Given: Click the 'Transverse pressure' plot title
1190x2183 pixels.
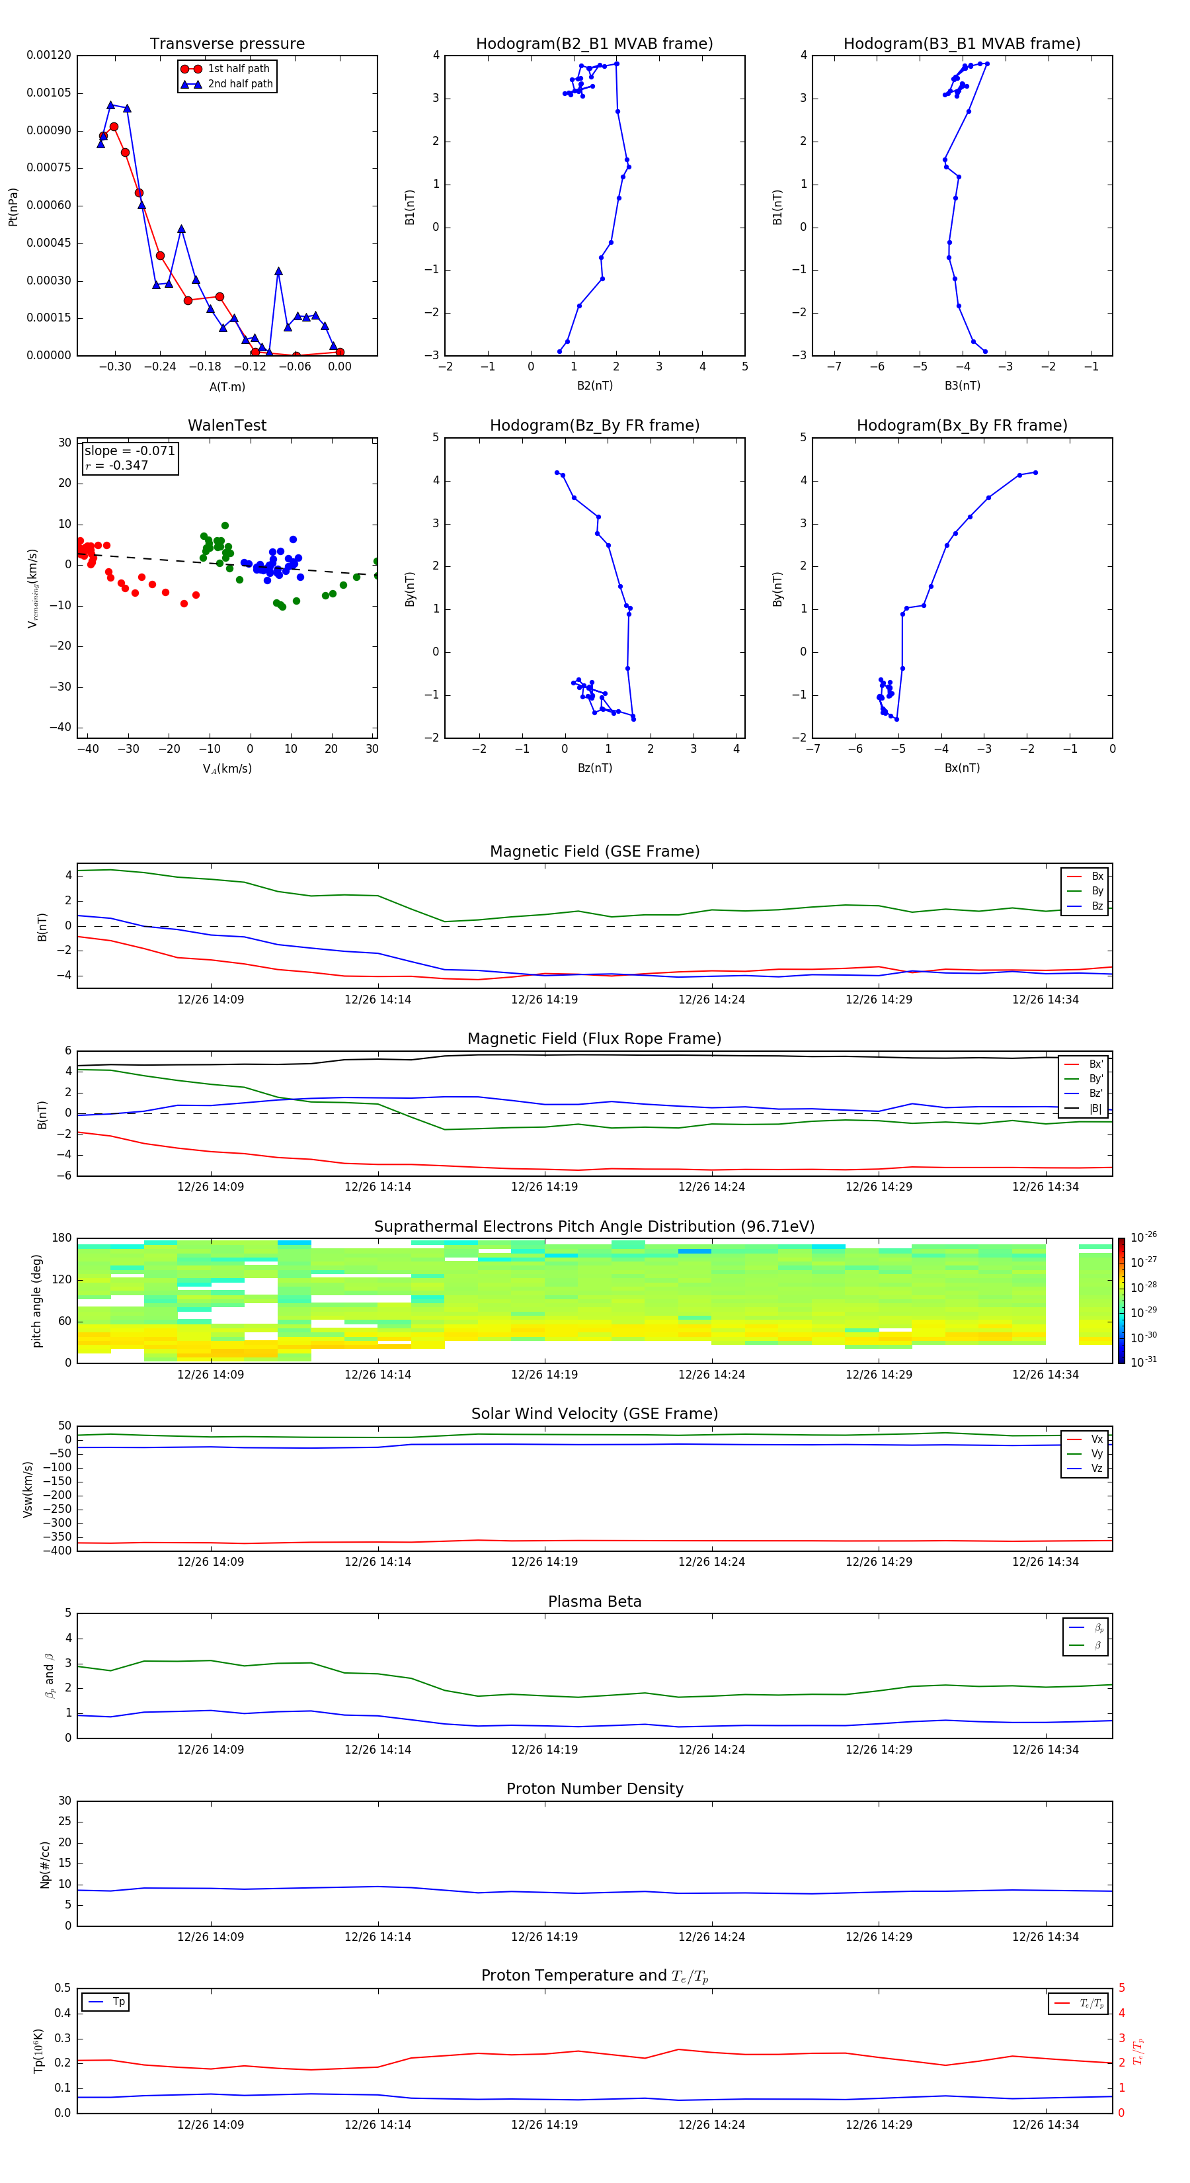Looking at the screenshot, I should [x=227, y=44].
